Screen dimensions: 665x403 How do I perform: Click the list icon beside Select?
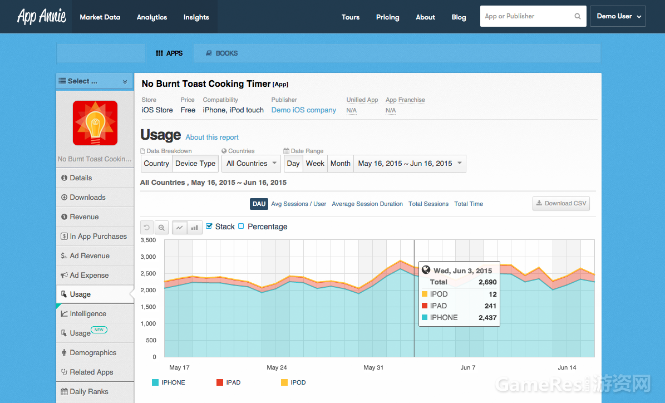(62, 81)
